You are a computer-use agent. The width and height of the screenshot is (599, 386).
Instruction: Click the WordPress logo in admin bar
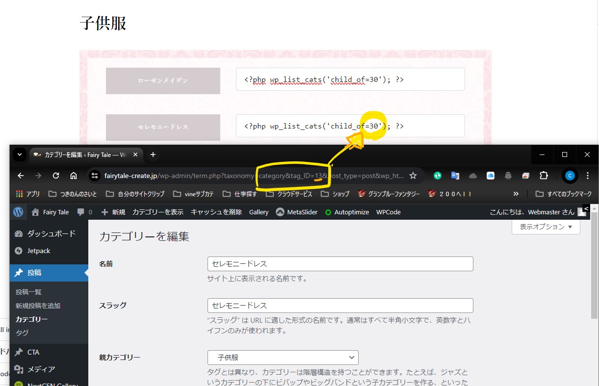[x=18, y=212]
